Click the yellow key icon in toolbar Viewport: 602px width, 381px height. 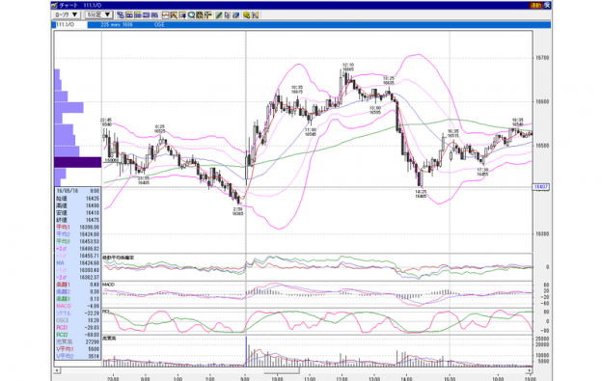coord(246,15)
